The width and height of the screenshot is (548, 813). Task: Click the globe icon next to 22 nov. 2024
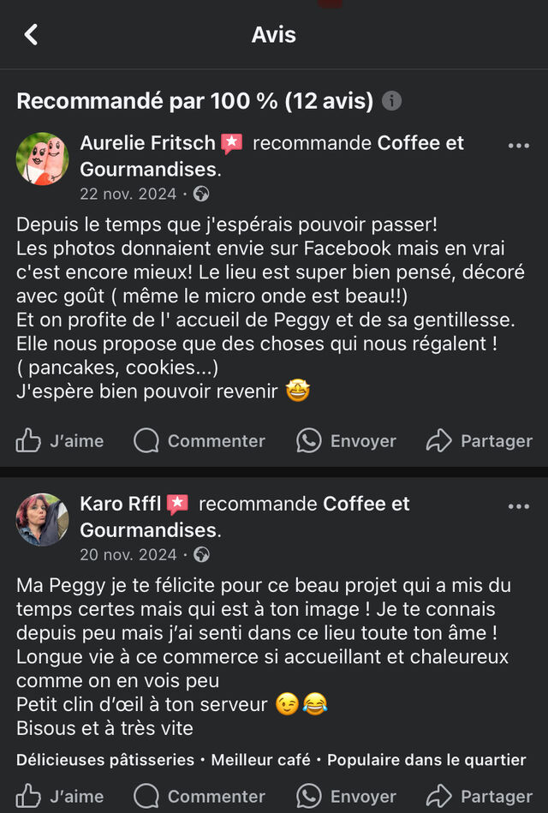click(x=201, y=194)
